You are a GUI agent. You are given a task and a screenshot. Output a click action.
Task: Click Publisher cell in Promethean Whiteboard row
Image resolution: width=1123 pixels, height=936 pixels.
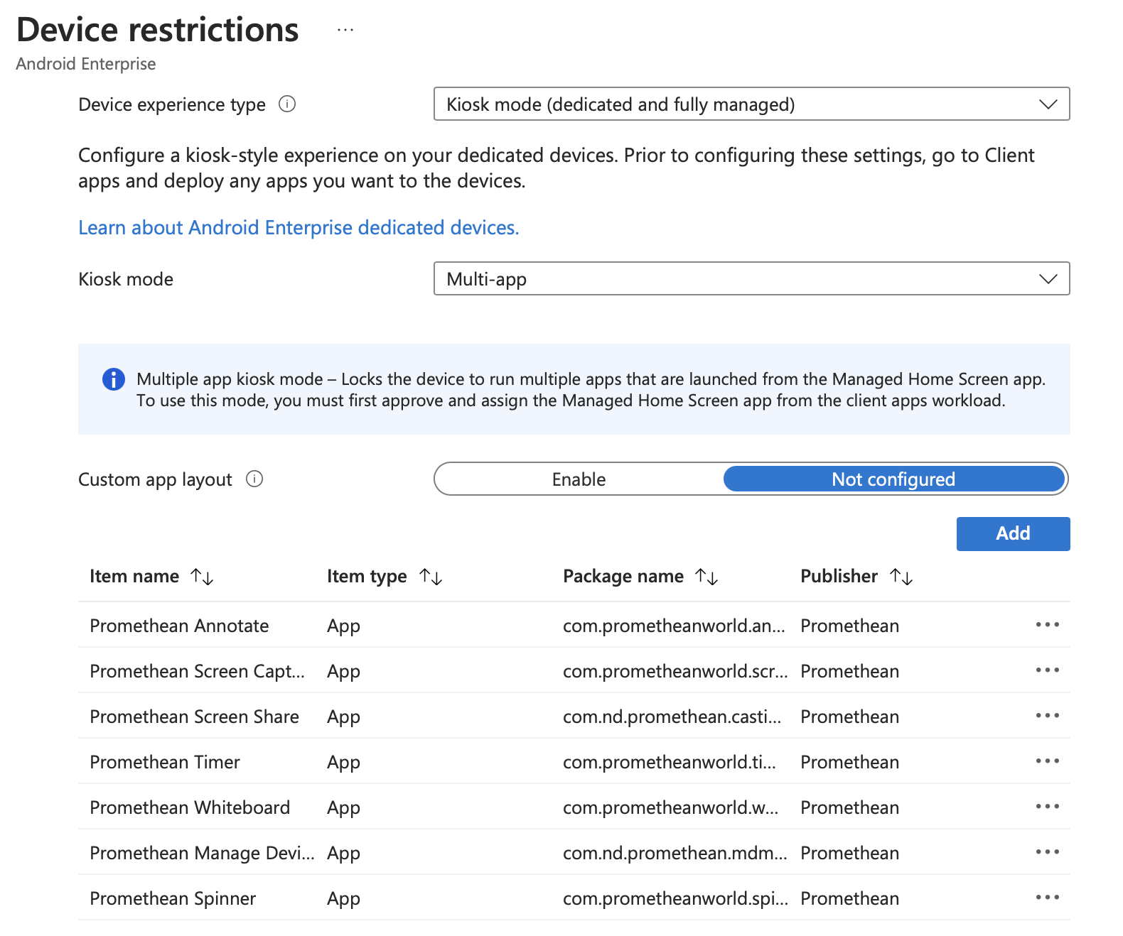point(849,807)
